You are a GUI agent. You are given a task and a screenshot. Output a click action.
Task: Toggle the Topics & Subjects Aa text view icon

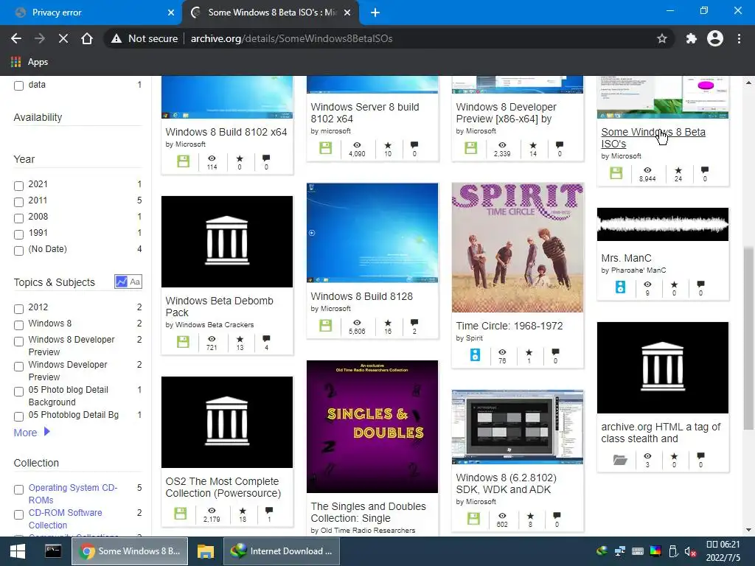coord(135,282)
